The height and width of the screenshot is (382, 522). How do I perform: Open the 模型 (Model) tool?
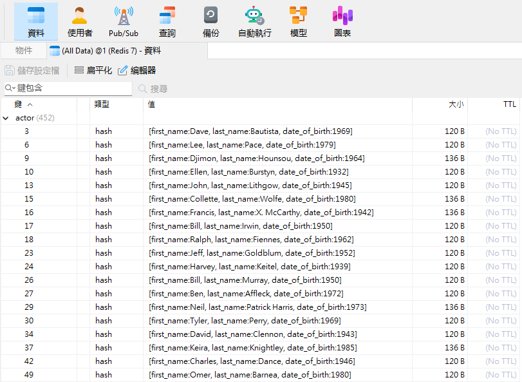tap(298, 21)
